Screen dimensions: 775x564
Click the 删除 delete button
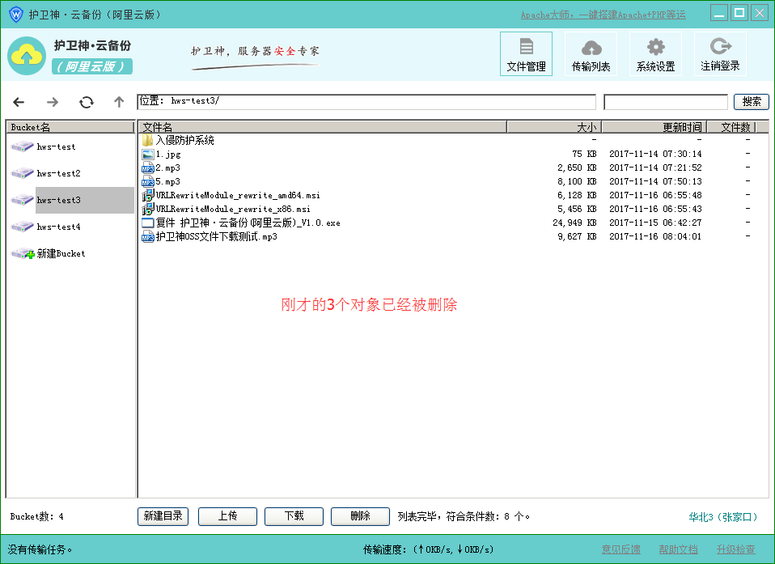tap(360, 516)
